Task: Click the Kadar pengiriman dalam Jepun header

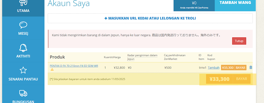Action: tap(142, 57)
